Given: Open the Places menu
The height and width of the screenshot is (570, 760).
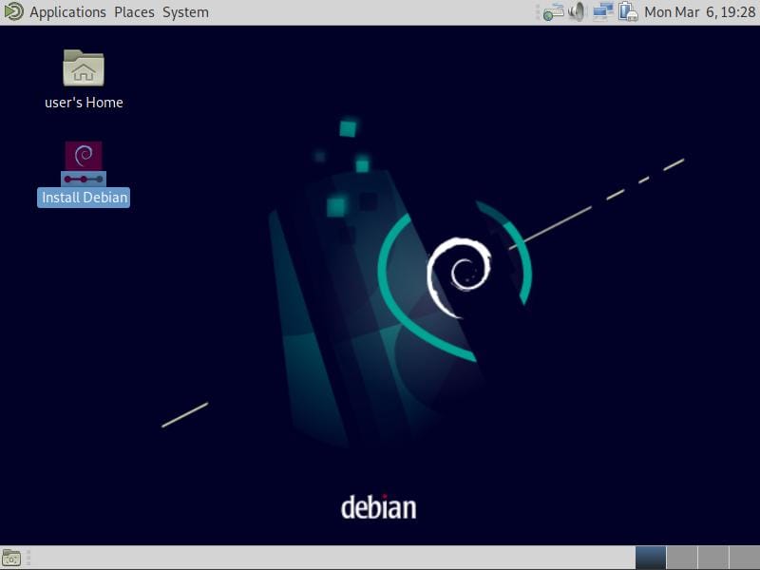Looking at the screenshot, I should tap(134, 12).
